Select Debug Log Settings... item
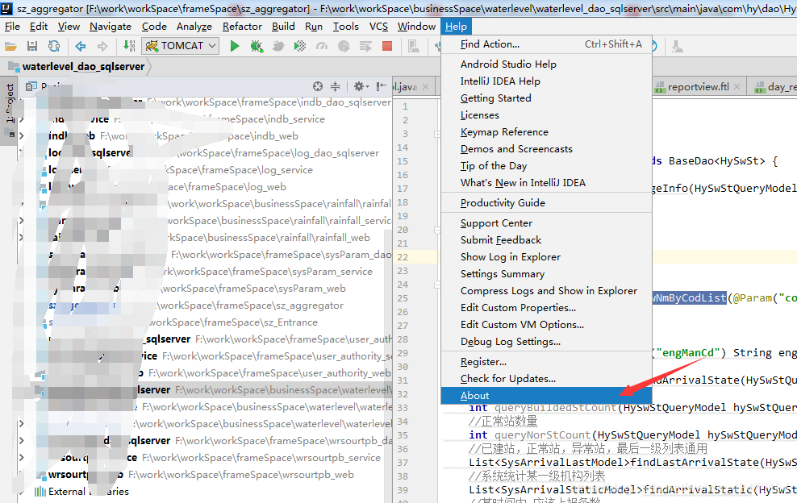This screenshot has width=797, height=503. click(546, 342)
